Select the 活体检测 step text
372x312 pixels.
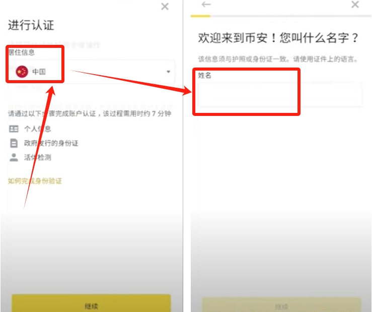pos(37,157)
